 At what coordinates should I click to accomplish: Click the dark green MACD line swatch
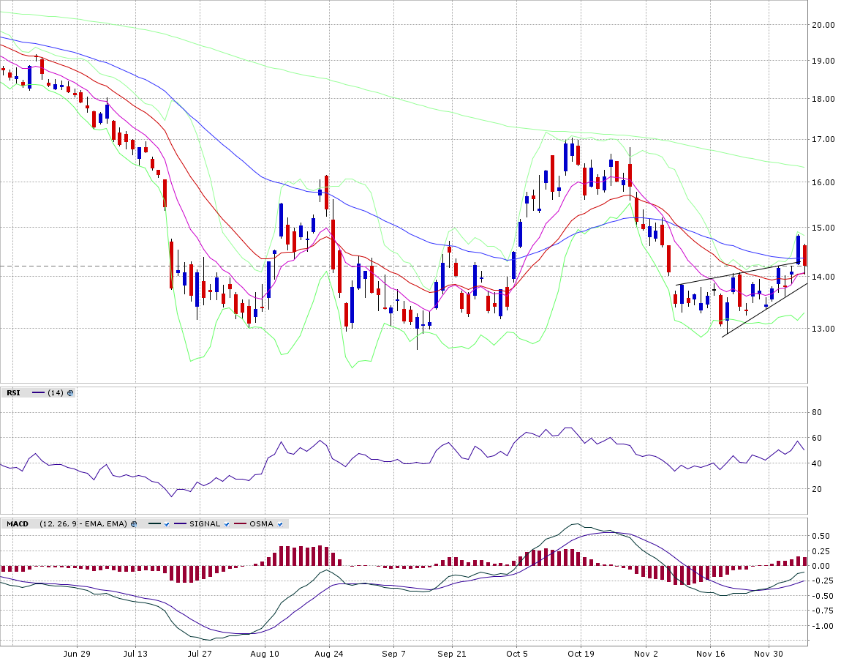click(x=154, y=524)
